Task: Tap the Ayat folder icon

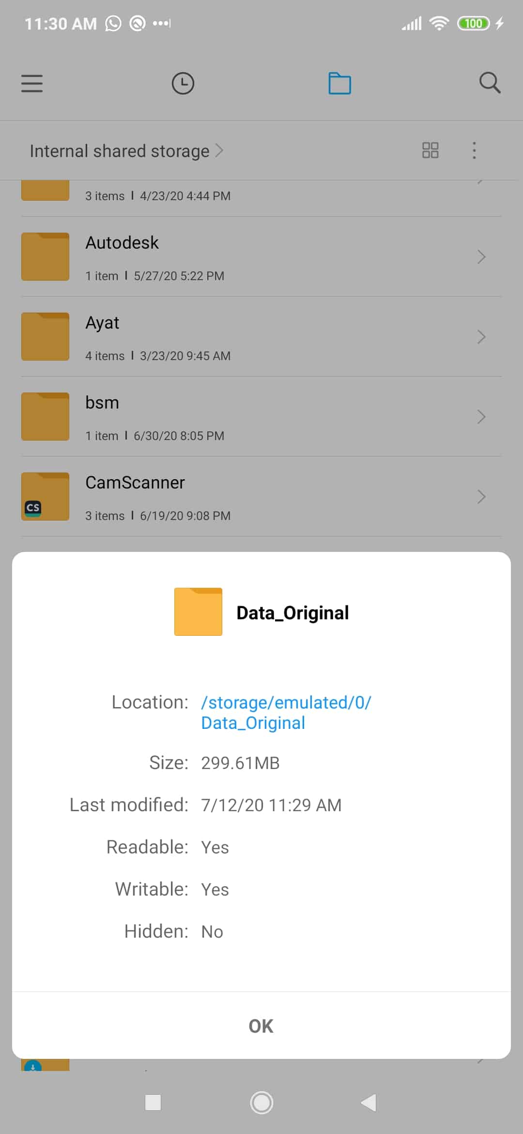Action: pyautogui.click(x=45, y=337)
